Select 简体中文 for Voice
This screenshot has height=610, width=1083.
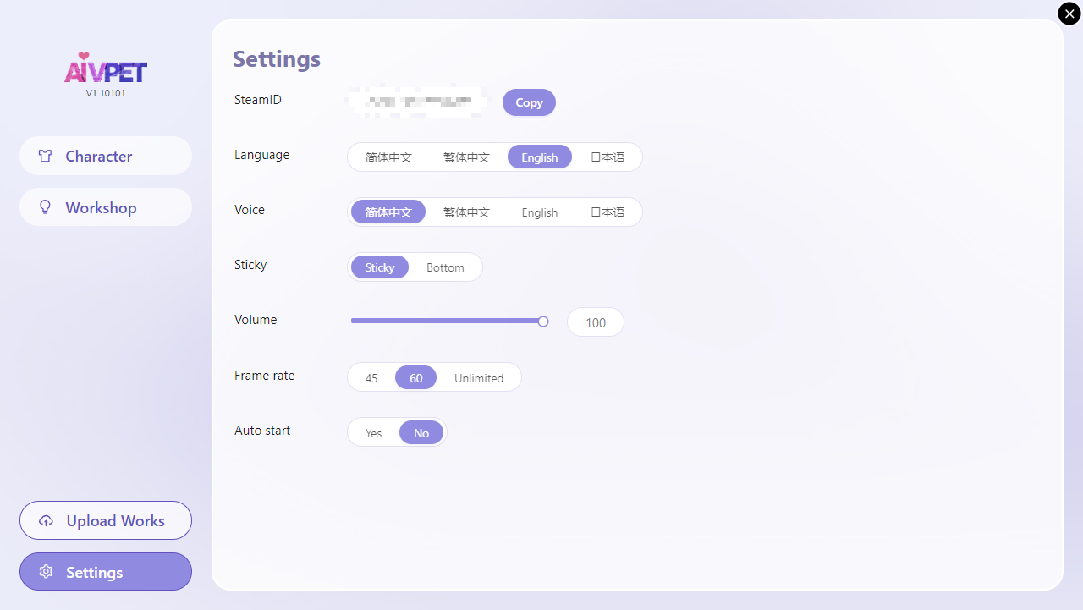[x=388, y=212]
